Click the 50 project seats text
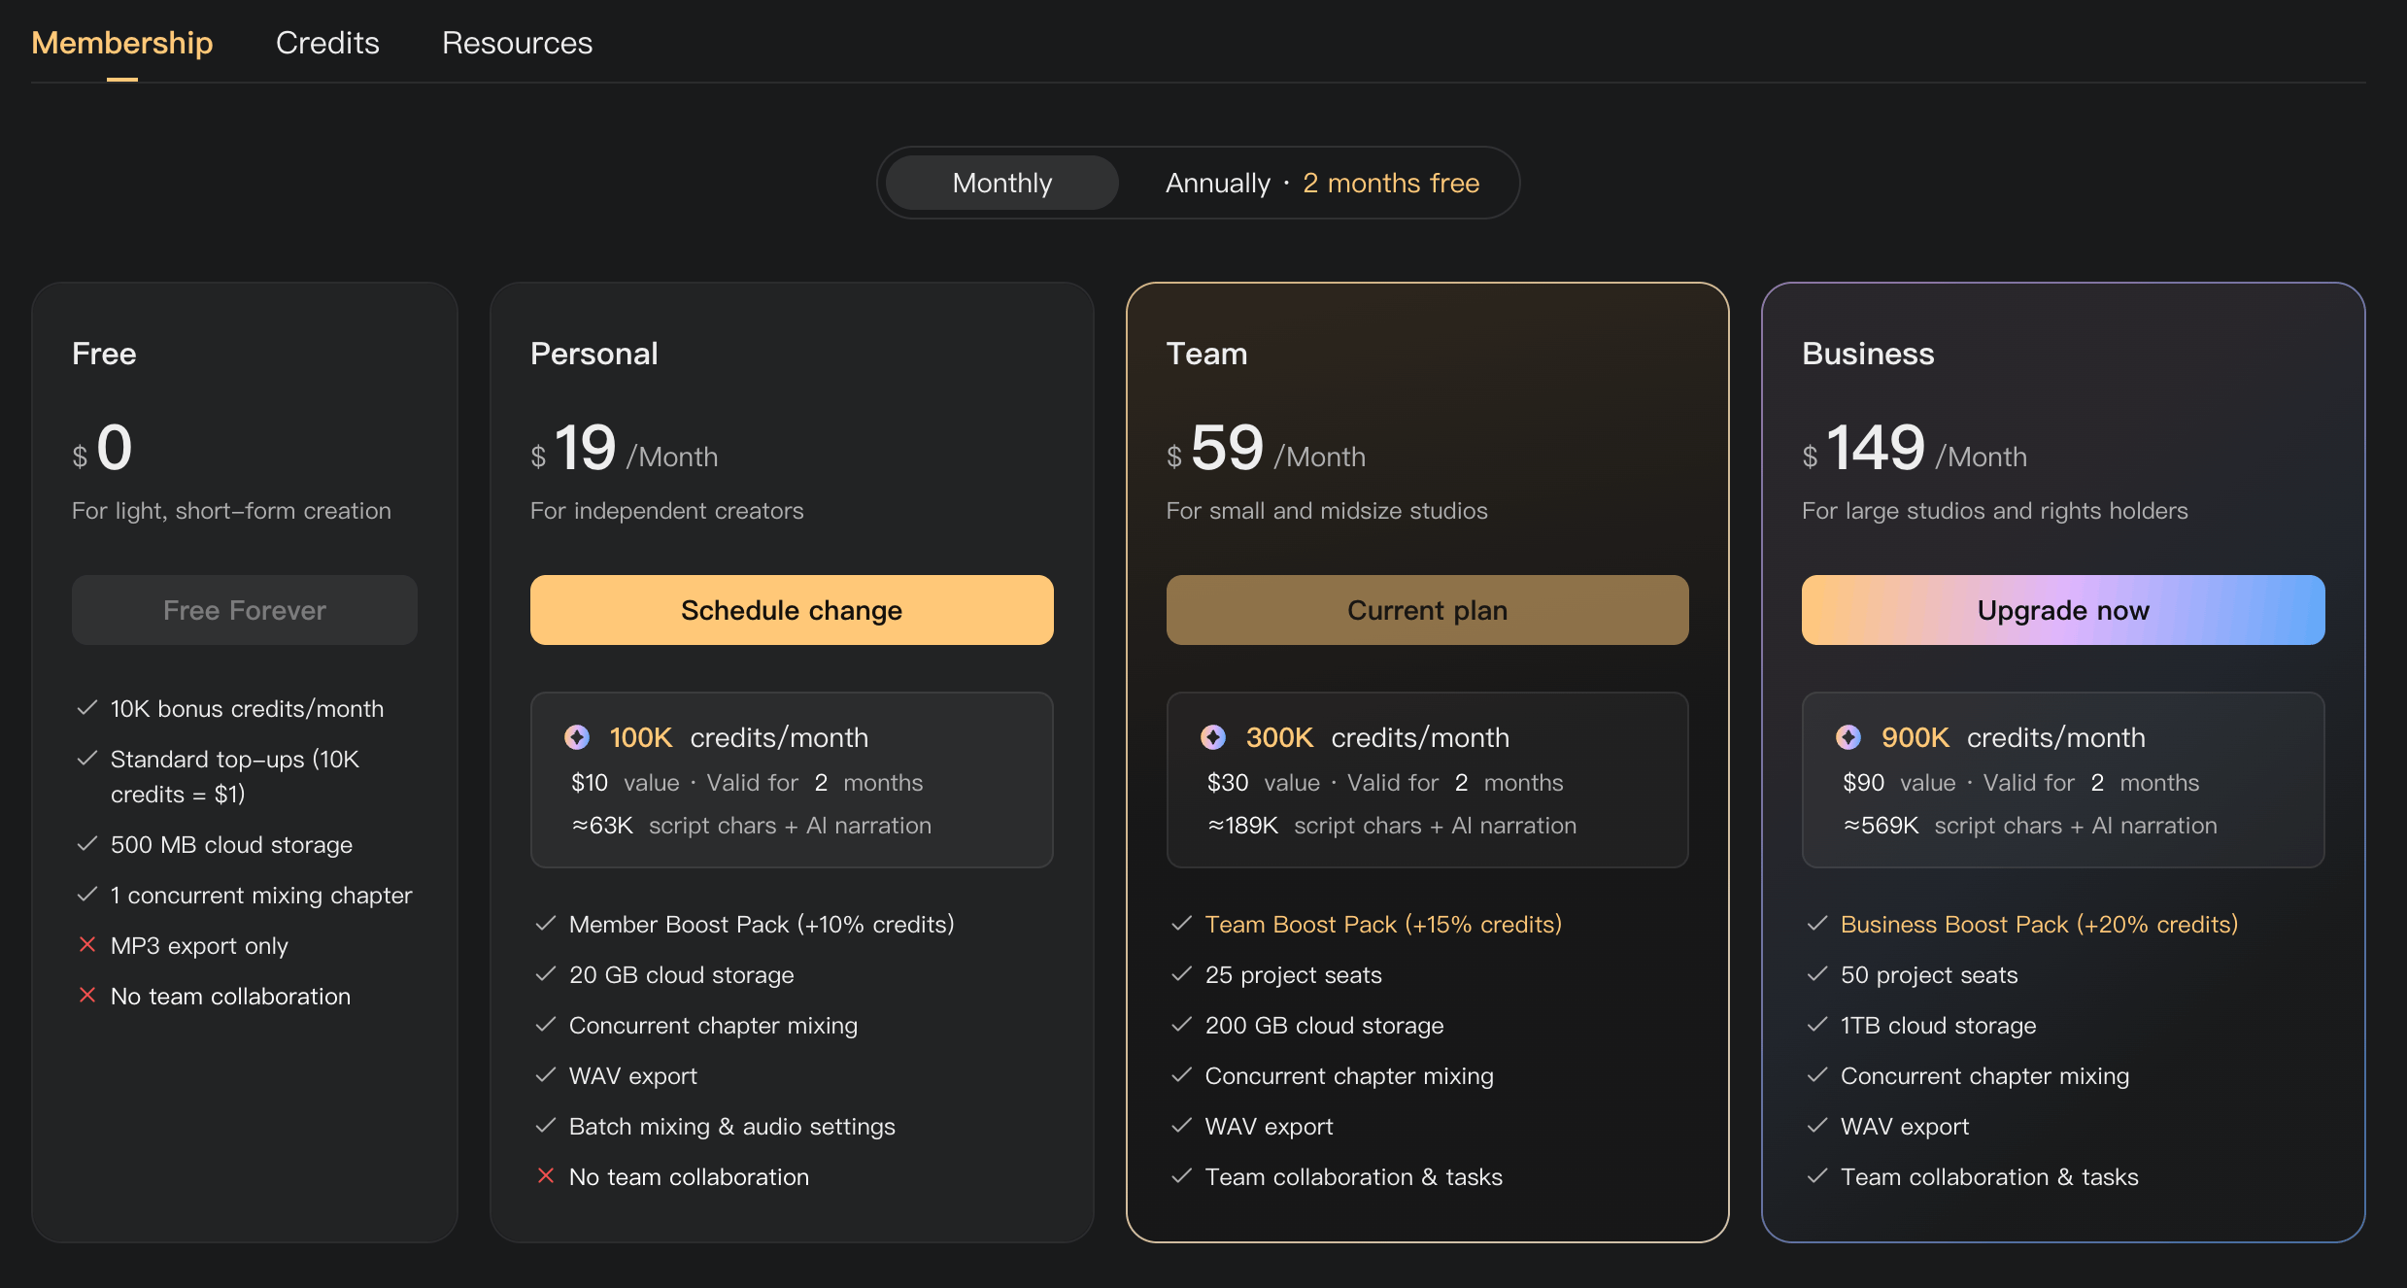 (1929, 974)
